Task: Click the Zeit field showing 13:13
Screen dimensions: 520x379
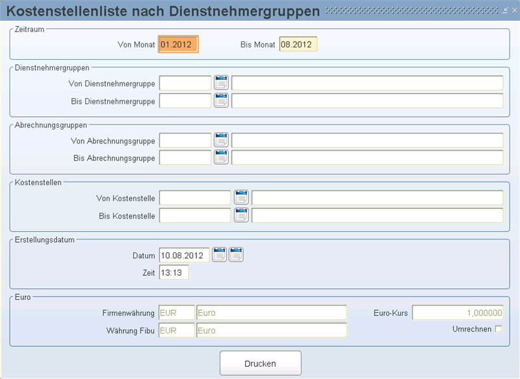Action: coord(174,273)
